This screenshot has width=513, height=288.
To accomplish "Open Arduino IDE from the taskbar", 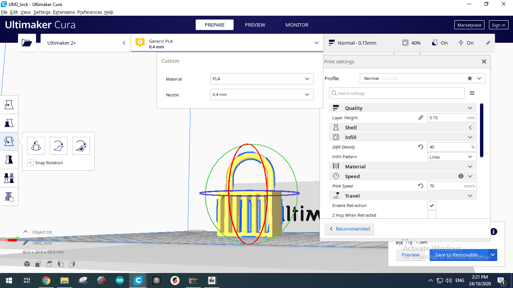I will 120,280.
